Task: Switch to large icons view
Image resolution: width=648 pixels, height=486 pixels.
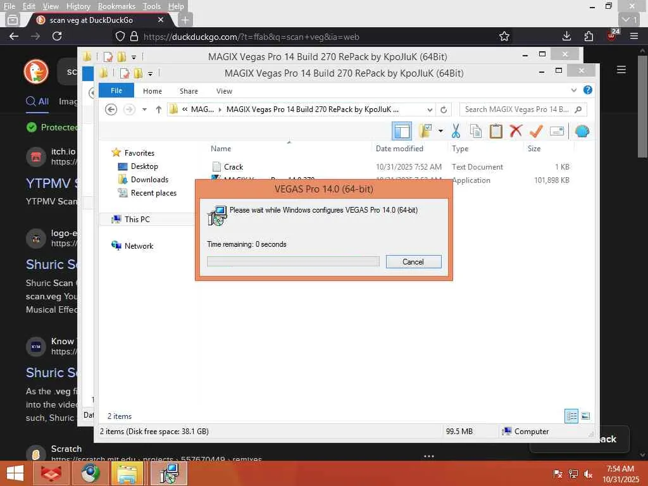Action: coord(585,416)
